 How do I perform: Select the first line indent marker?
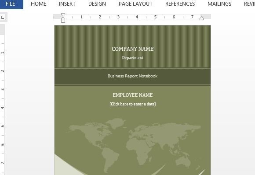pos(63,14)
